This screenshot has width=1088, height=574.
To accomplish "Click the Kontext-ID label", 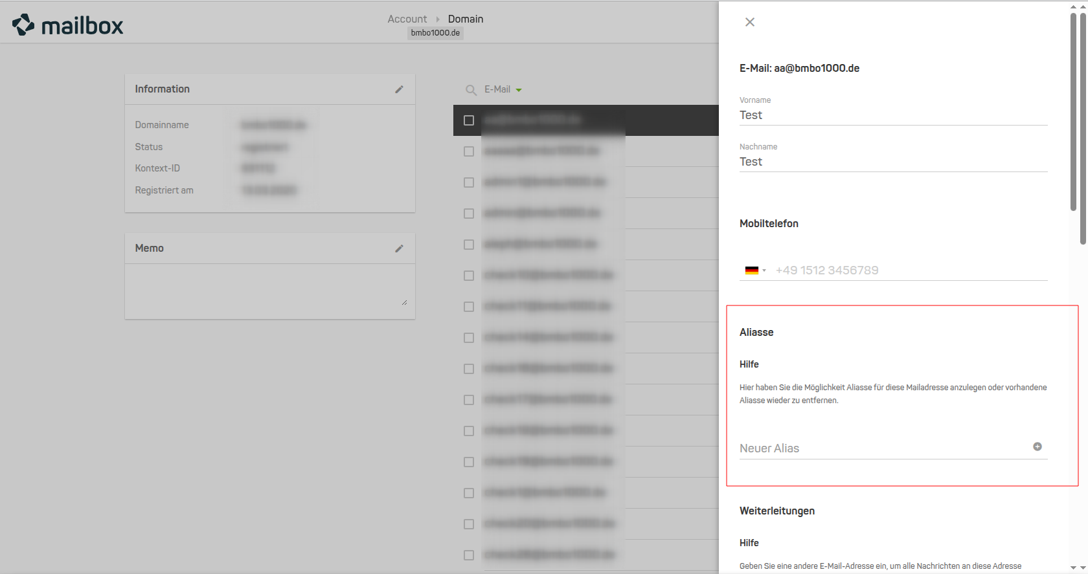I will [x=157, y=168].
